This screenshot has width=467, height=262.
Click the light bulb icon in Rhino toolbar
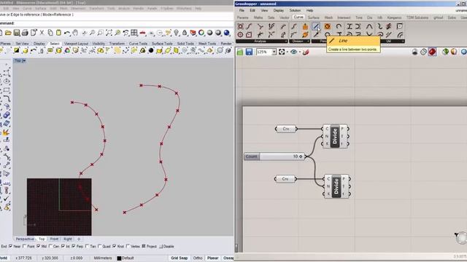(177, 33)
